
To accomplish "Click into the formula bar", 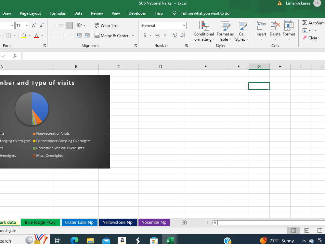I will [x=174, y=56].
